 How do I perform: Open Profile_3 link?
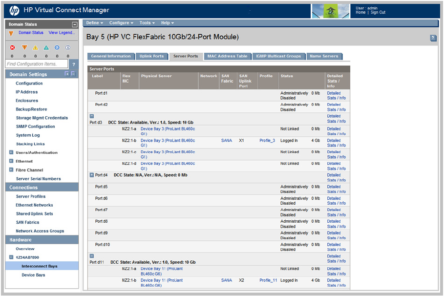[x=267, y=141]
